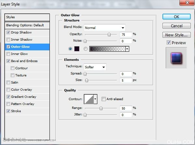This screenshot has width=195, height=145.
Task: Enable the Pattern Overlay checkbox
Action: coord(8,104)
